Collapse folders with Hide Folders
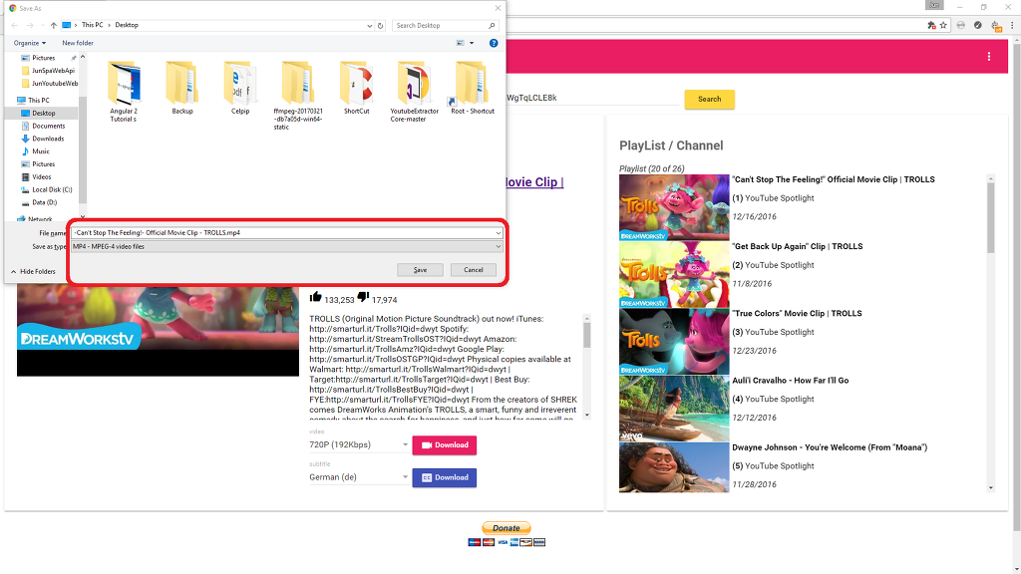Viewport: 1021px width, 574px height. tap(33, 271)
